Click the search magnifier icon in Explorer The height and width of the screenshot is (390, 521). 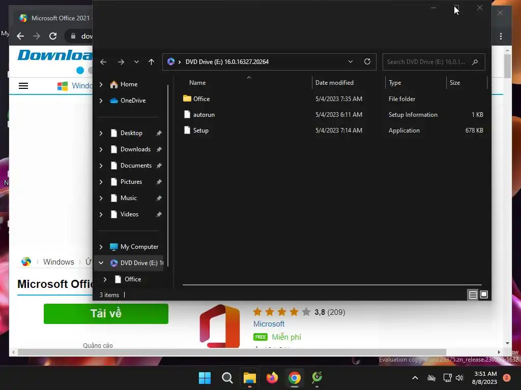coord(475,62)
